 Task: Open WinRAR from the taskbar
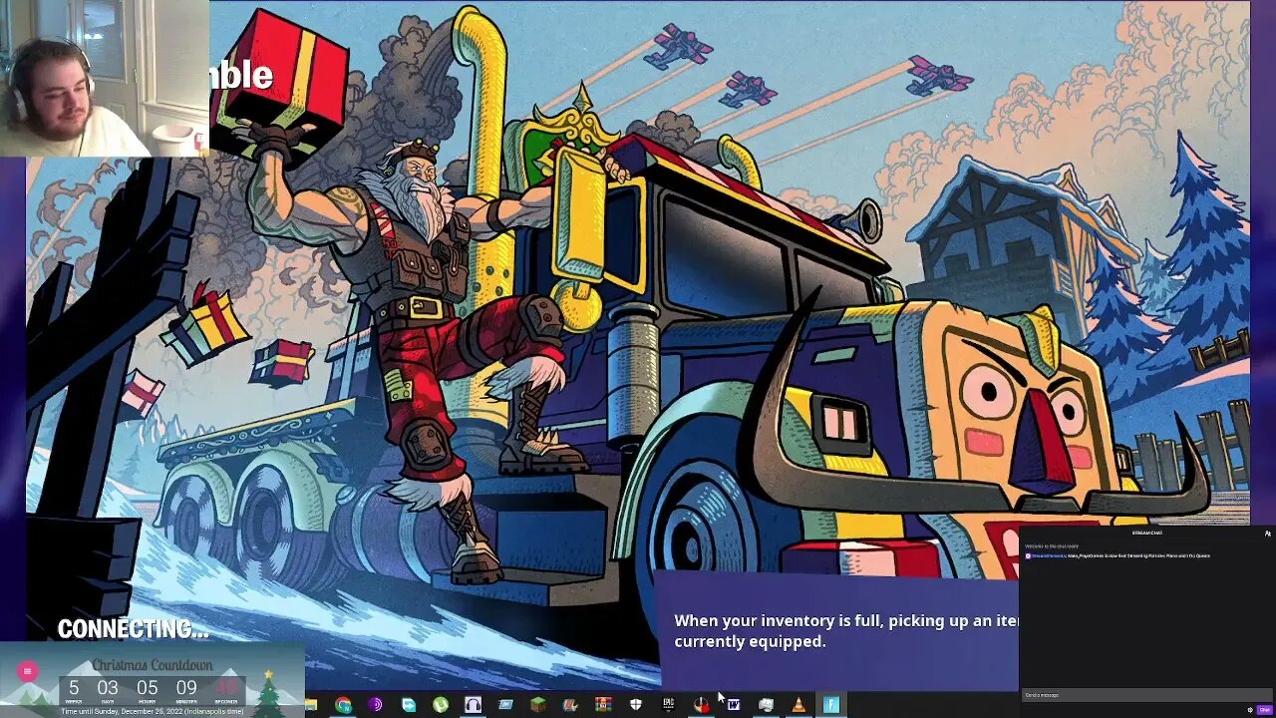click(x=603, y=705)
